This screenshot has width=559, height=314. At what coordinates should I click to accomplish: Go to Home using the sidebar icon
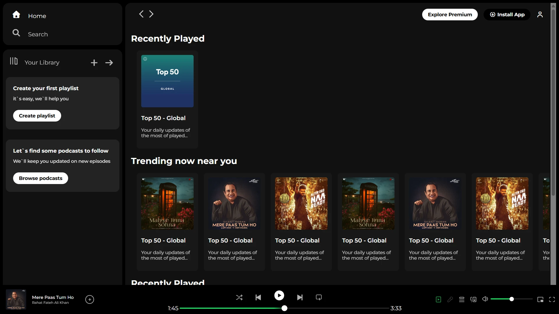(16, 15)
